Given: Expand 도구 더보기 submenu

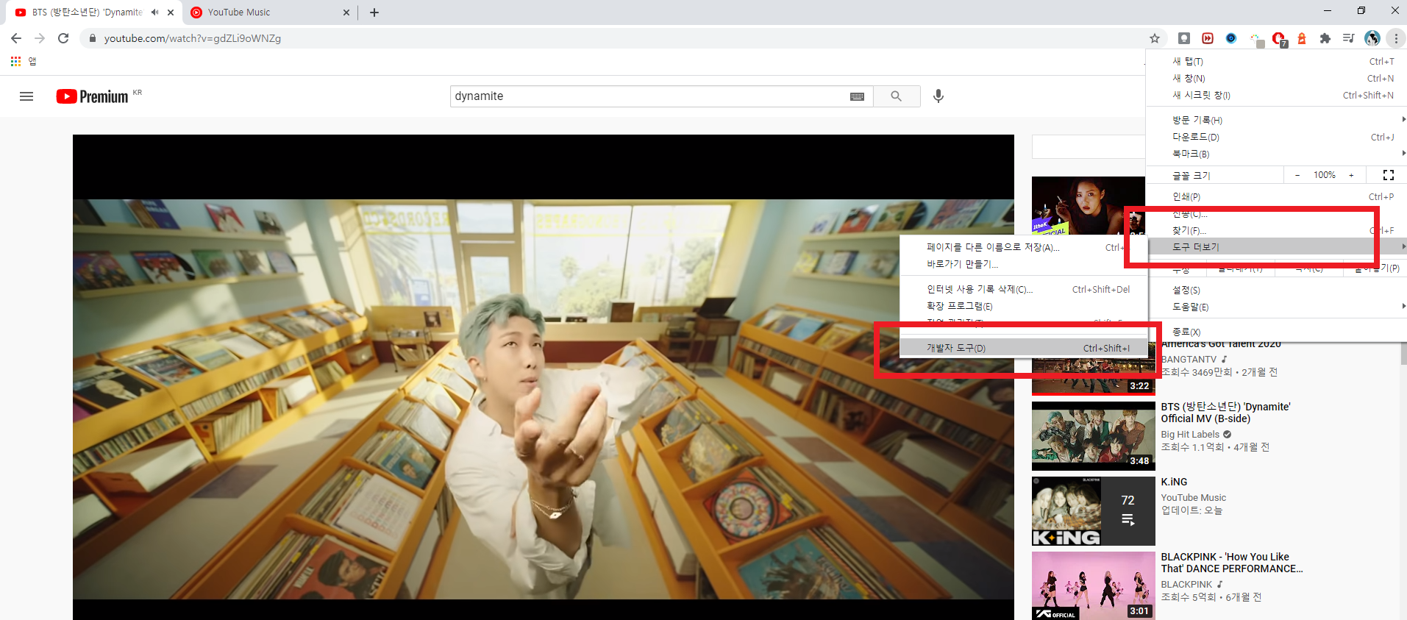Looking at the screenshot, I should coord(1276,247).
